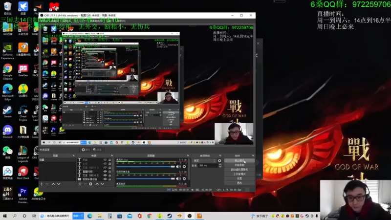Move scene up in scenes list
Image resolution: width=391 pixels, height=220 pixels.
pyautogui.click(x=53, y=184)
